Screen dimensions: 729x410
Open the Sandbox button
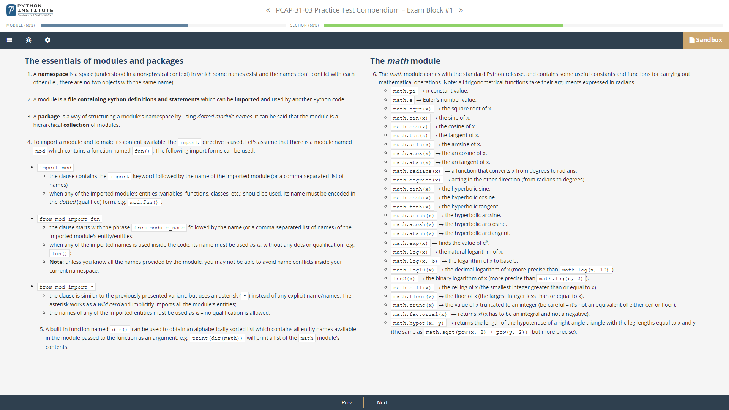click(x=705, y=40)
